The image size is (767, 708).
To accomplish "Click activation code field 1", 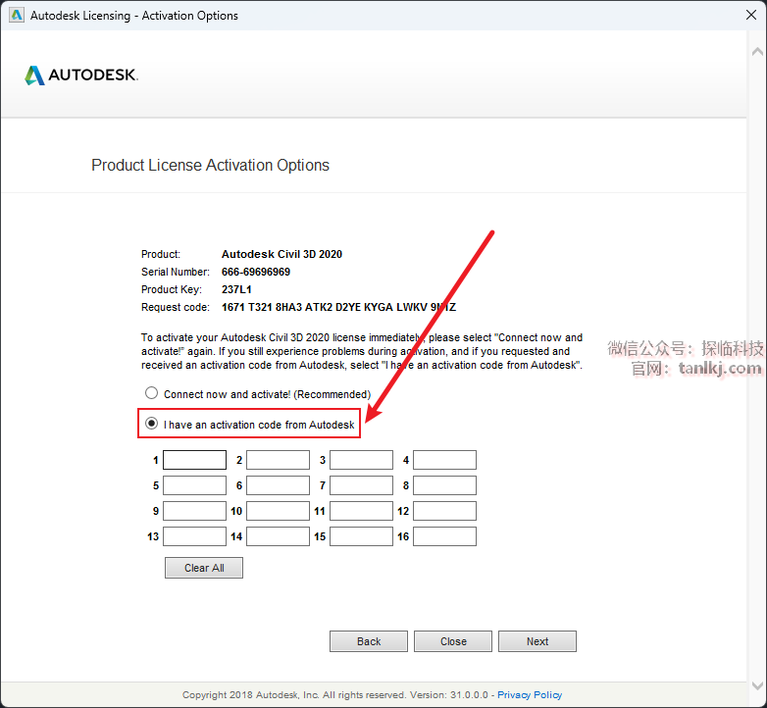I will pos(194,460).
